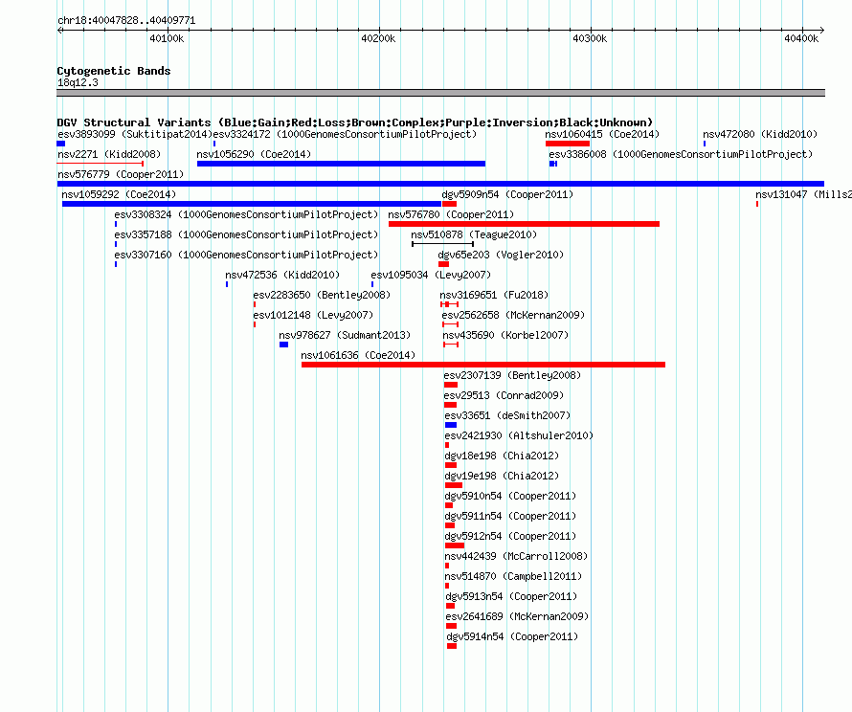Click the 40200k ruler position label
The height and width of the screenshot is (712, 852).
pos(378,38)
